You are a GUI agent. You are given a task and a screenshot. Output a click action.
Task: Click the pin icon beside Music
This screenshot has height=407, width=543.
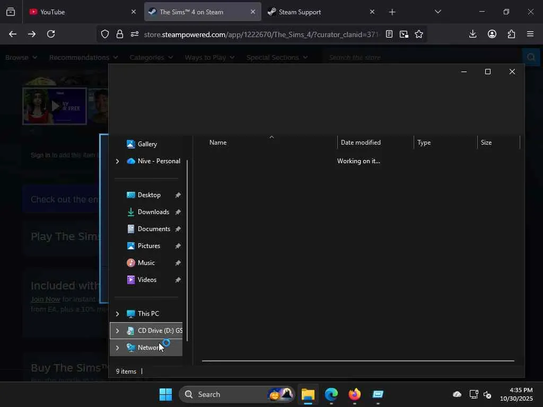(x=178, y=263)
